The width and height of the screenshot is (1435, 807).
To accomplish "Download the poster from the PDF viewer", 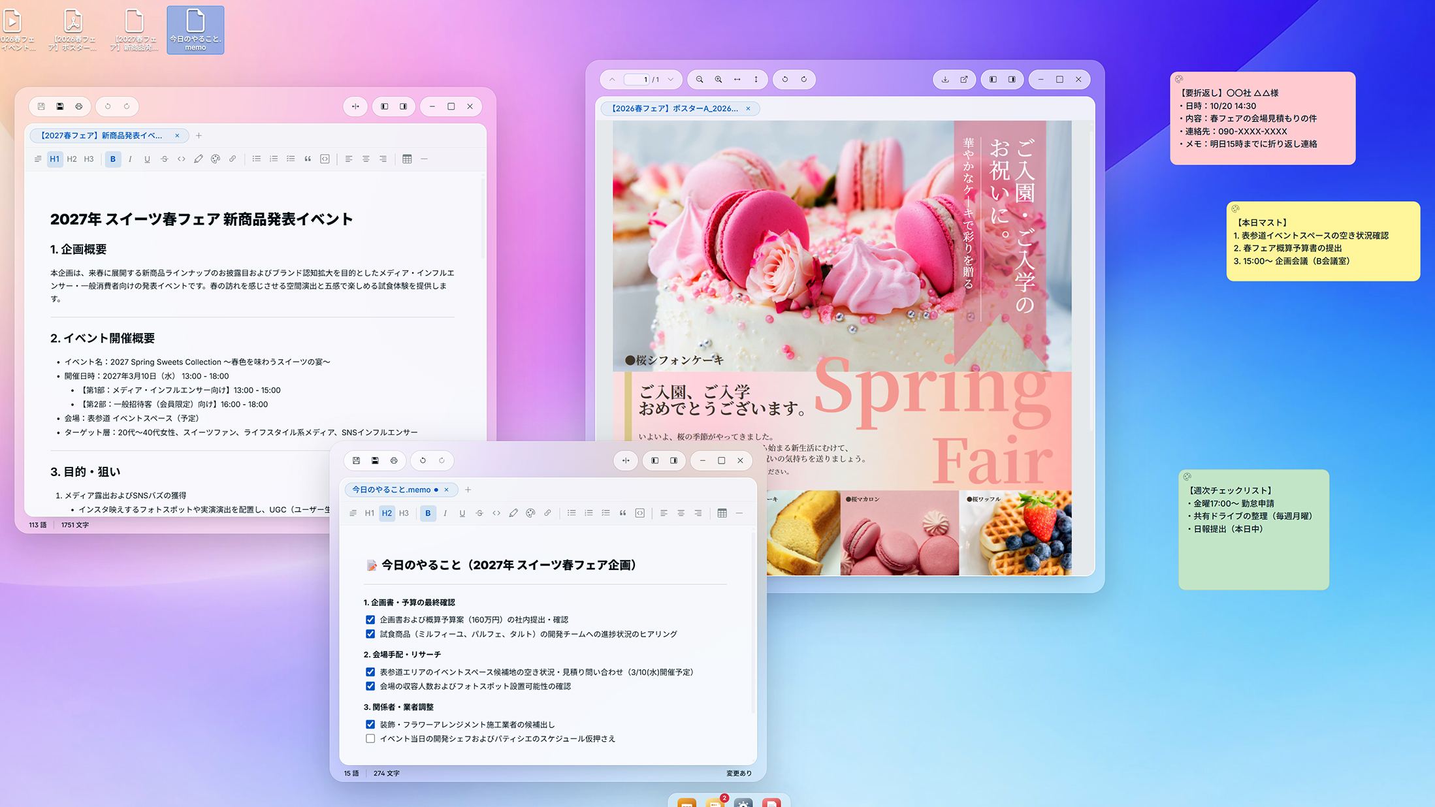I will [x=945, y=80].
